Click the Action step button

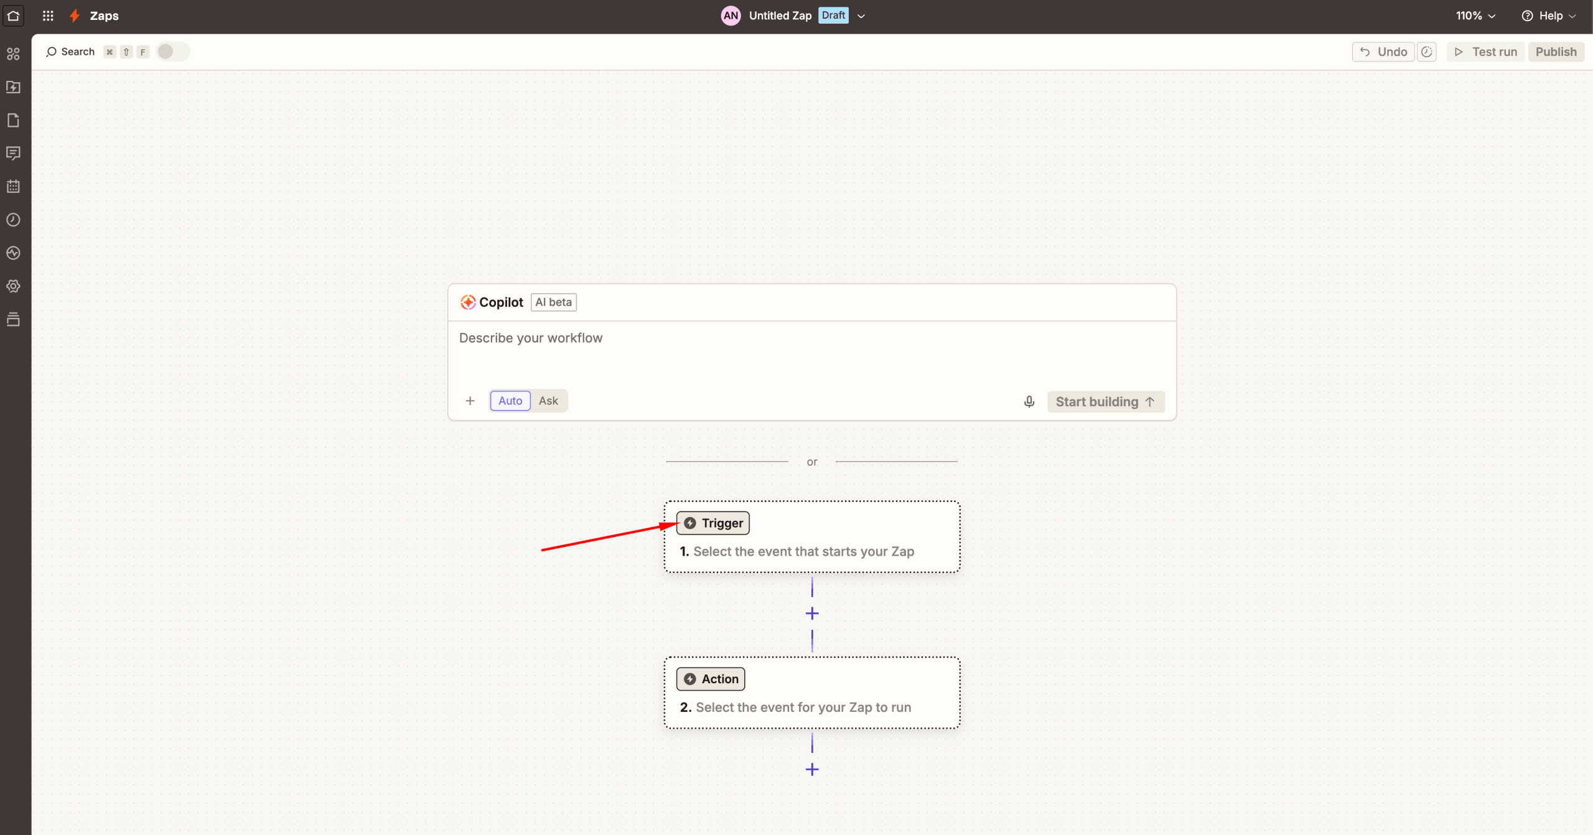711,679
